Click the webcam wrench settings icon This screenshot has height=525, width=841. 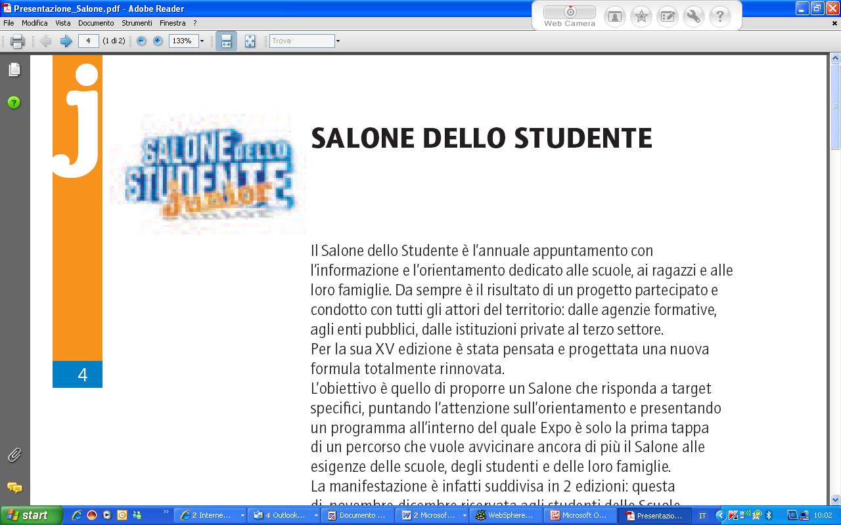693,16
